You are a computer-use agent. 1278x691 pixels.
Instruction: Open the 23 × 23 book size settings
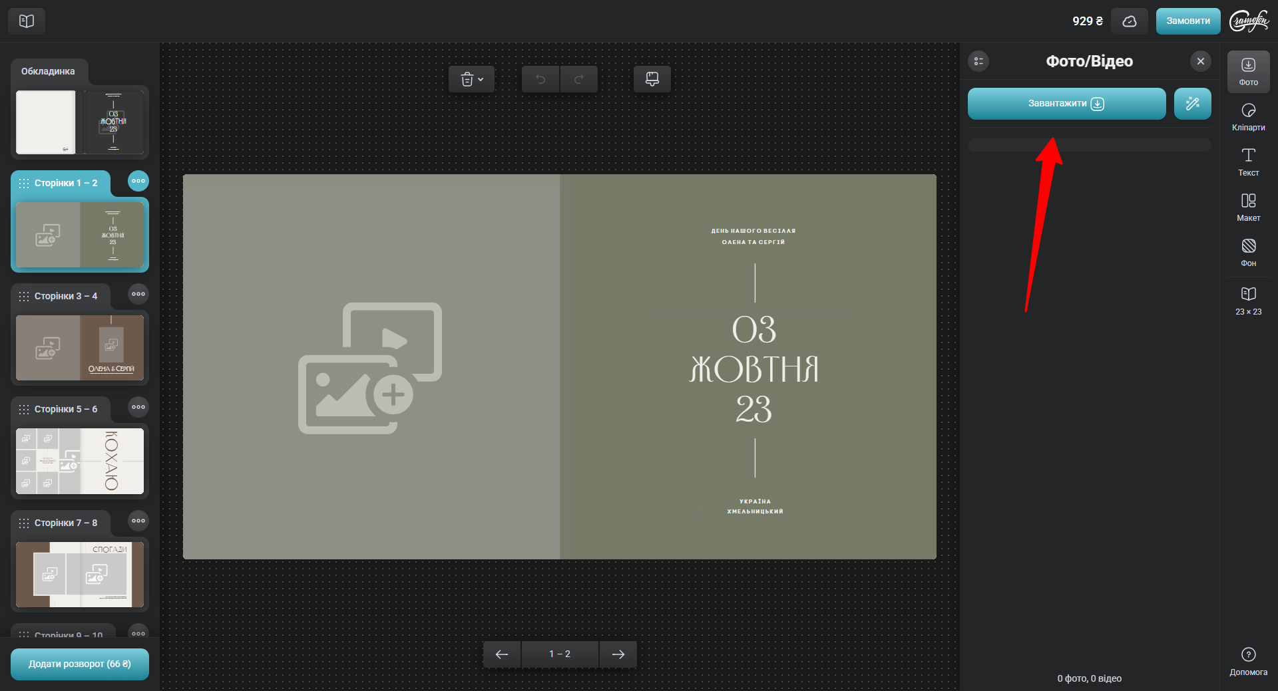click(x=1248, y=301)
